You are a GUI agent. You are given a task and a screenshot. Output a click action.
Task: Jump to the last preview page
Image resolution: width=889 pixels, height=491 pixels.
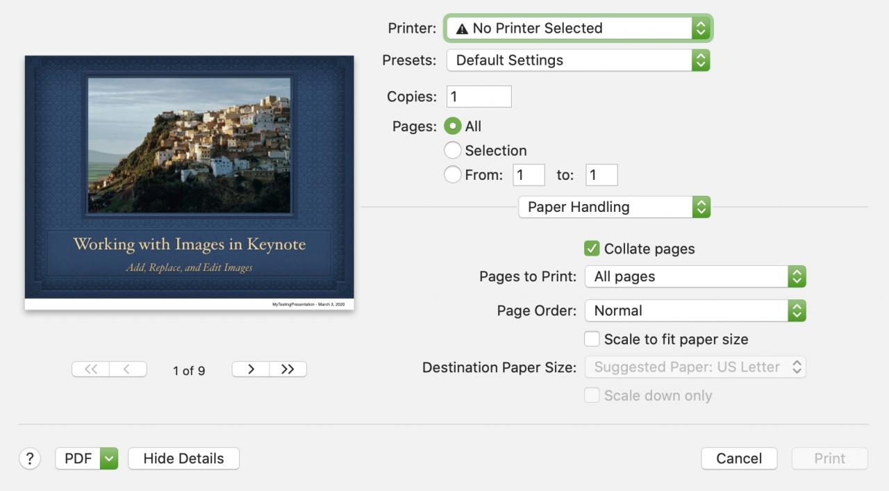tap(288, 369)
